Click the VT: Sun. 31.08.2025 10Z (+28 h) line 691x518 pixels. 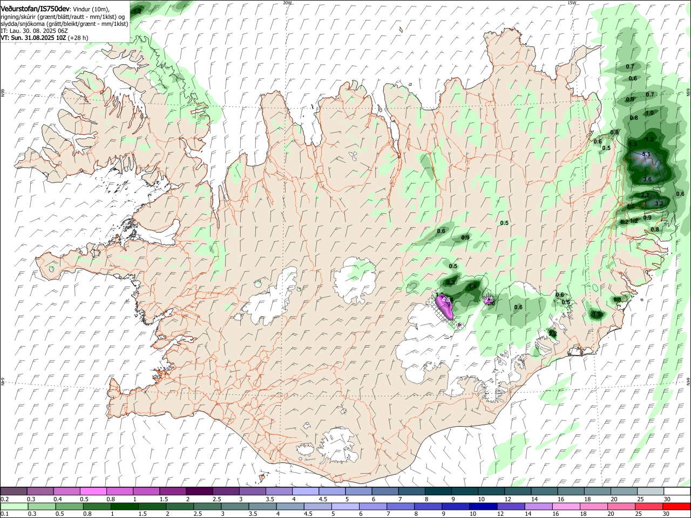click(x=44, y=38)
